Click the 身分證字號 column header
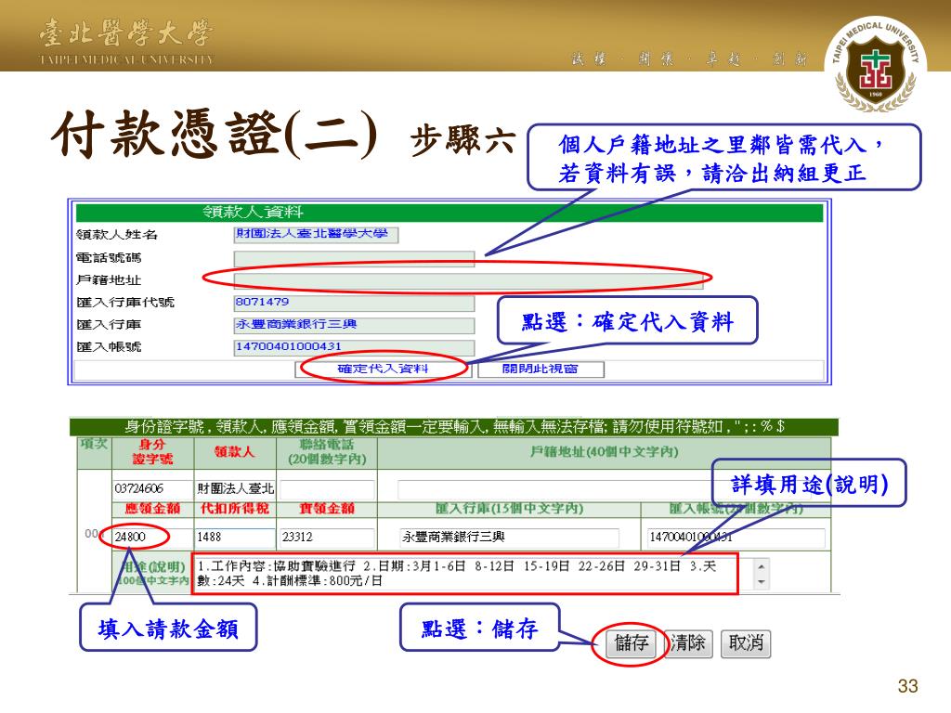The height and width of the screenshot is (713, 951). pos(152,452)
